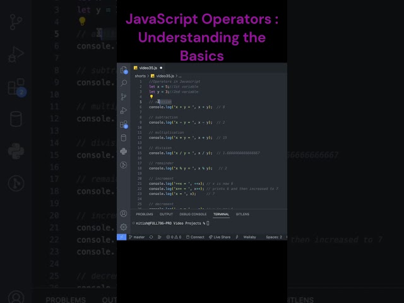Click line number 15 in center gutter
Image resolution: width=404 pixels, height=303 pixels.
140,153
